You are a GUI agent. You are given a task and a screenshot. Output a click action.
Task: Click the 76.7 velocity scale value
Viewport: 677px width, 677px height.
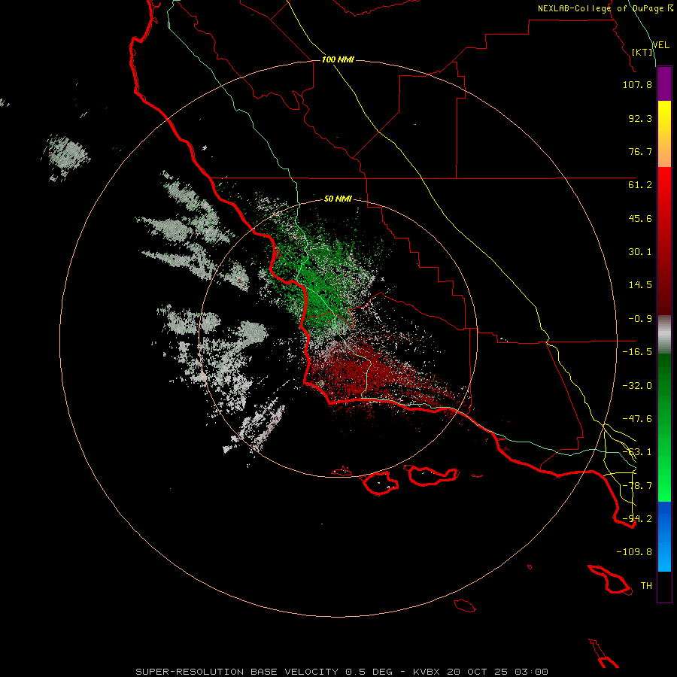click(x=640, y=151)
